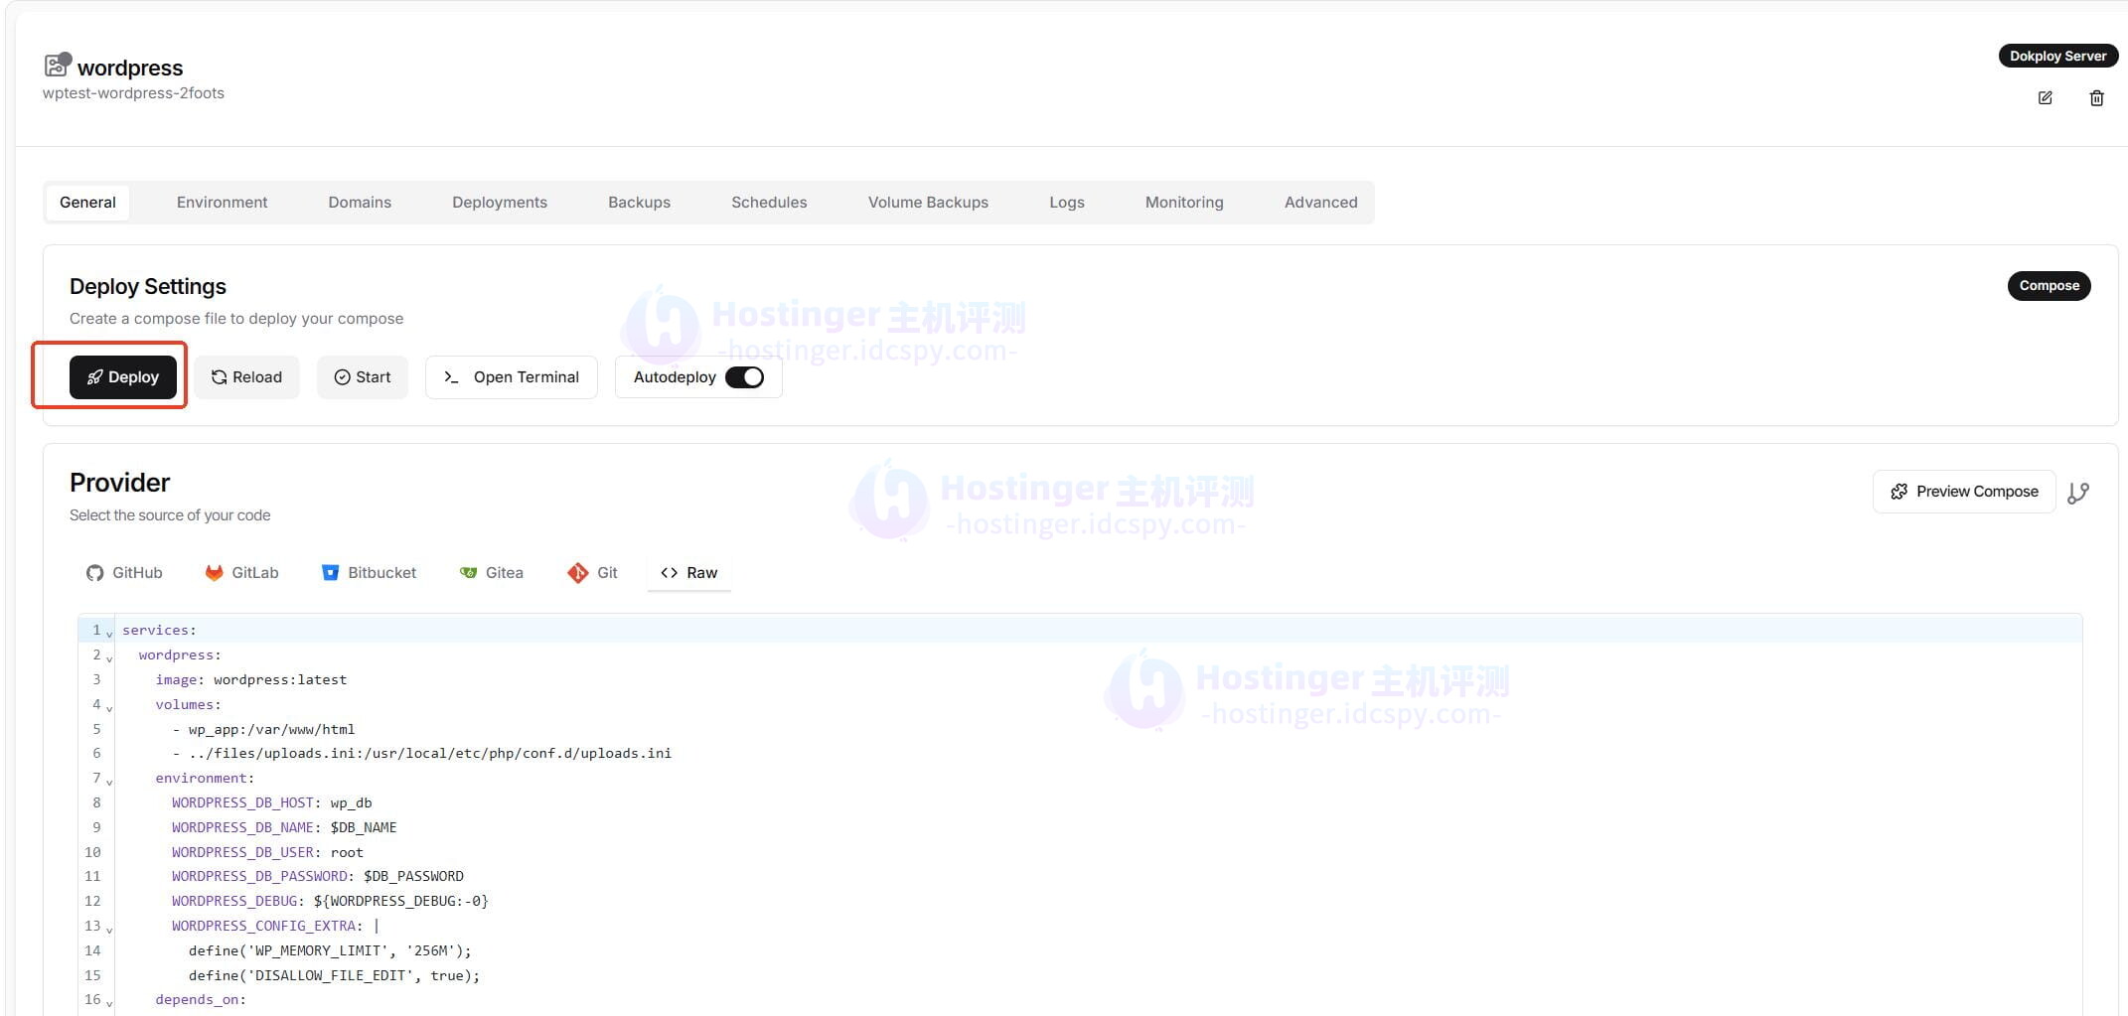Image resolution: width=2128 pixels, height=1016 pixels.
Task: Switch to the Volume Backups tab
Action: pos(928,202)
